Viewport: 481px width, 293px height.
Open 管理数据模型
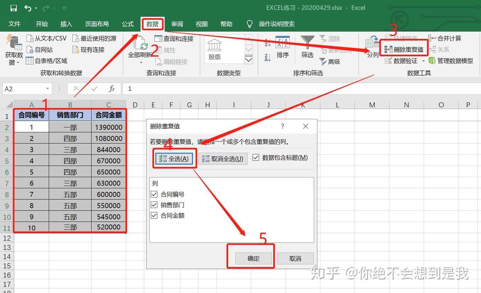pos(451,61)
